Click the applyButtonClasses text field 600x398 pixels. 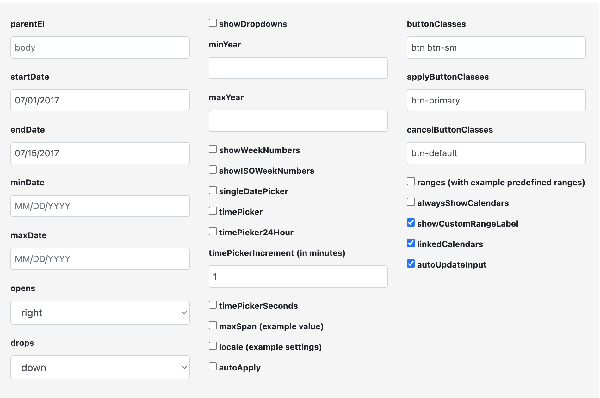pos(496,100)
